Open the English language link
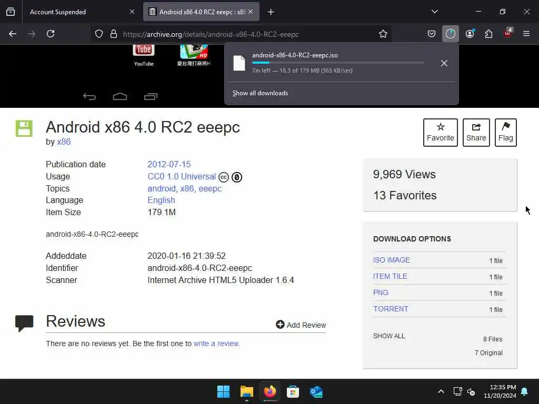The width and height of the screenshot is (539, 404). click(x=161, y=200)
